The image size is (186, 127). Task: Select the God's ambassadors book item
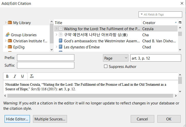tap(97, 41)
